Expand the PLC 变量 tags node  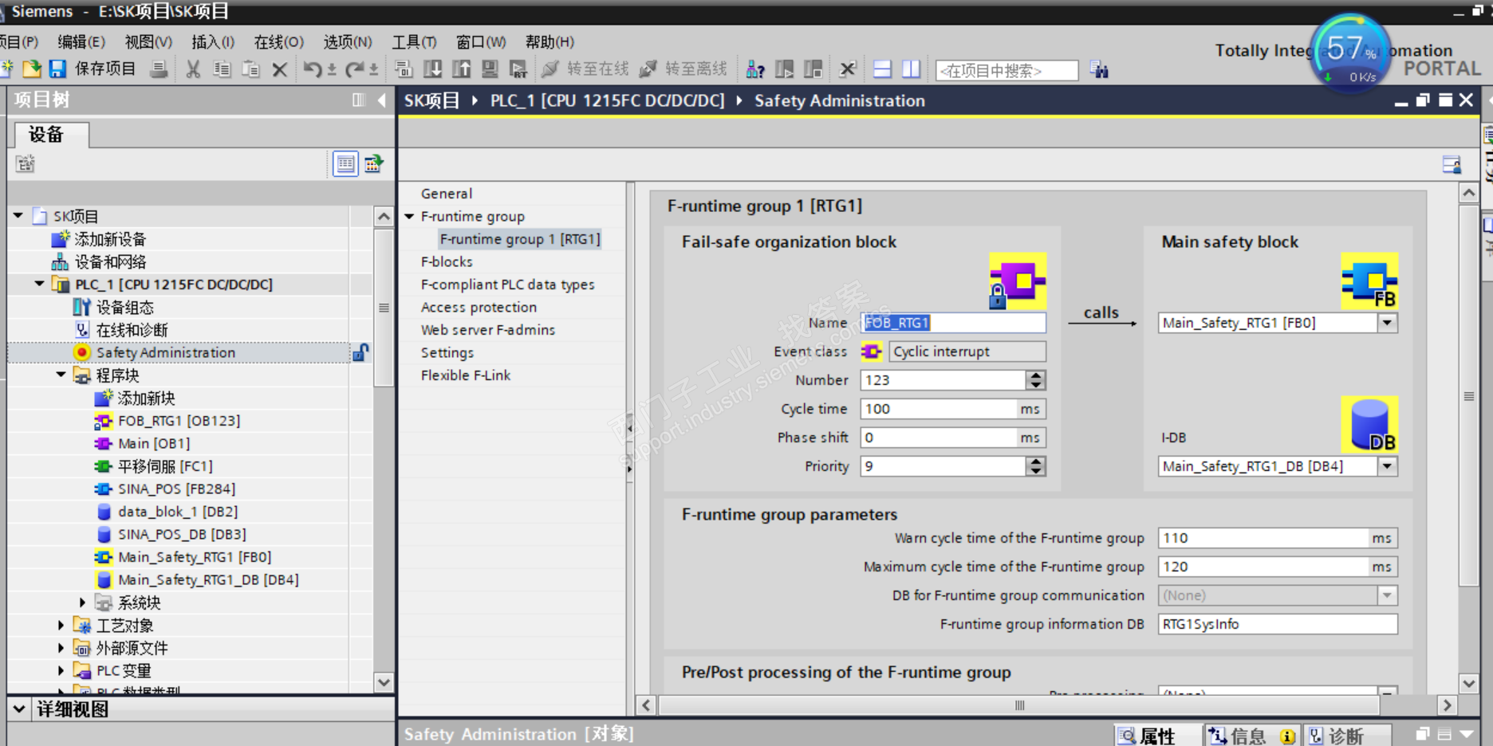pyautogui.click(x=61, y=670)
